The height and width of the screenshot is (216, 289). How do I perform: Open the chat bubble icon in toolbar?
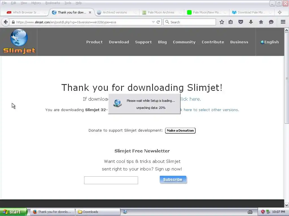271,22
